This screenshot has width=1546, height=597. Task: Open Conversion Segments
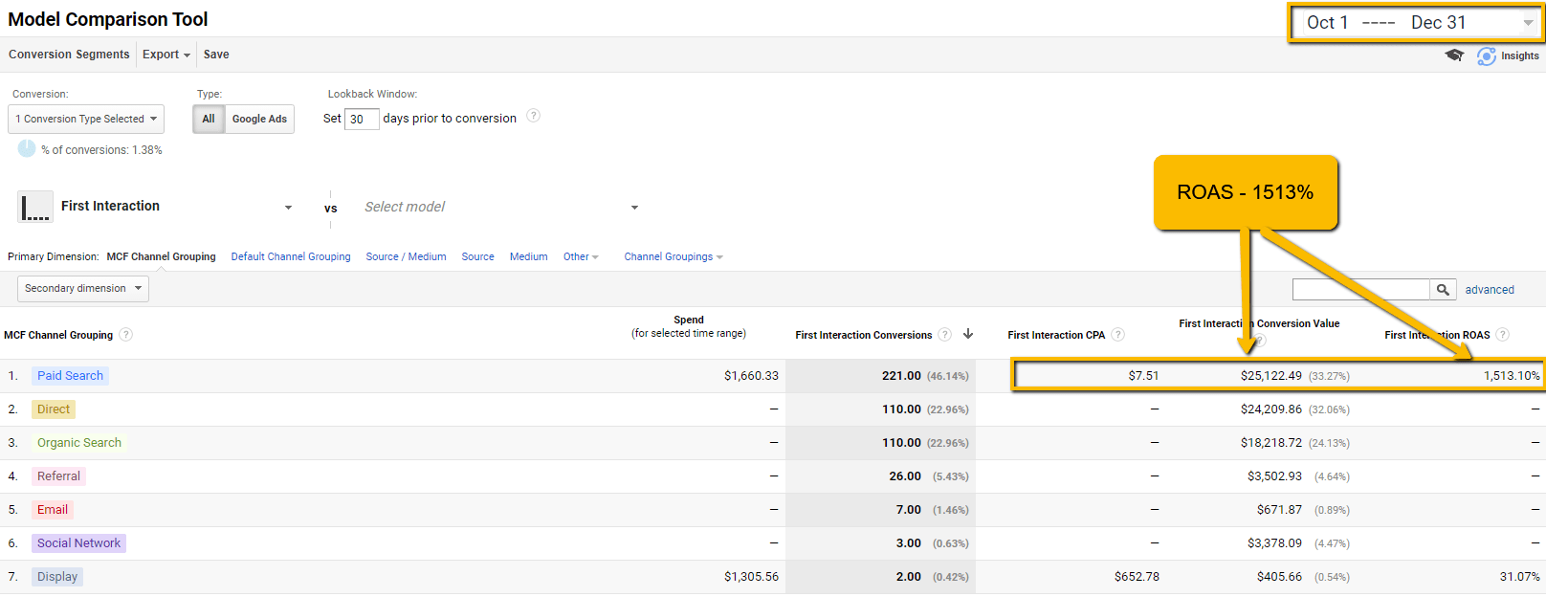tap(69, 55)
